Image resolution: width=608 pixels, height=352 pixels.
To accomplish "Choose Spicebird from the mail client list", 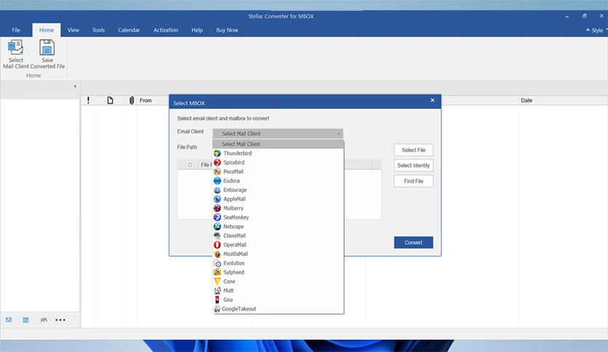I will (x=278, y=162).
